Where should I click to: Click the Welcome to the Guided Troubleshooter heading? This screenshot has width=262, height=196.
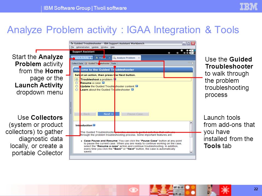pyautogui.click(x=104, y=70)
